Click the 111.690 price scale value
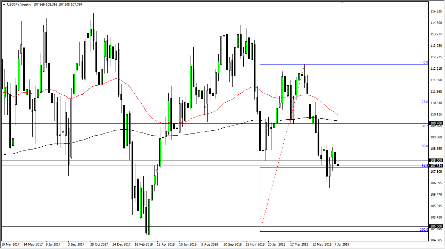 click(x=437, y=80)
